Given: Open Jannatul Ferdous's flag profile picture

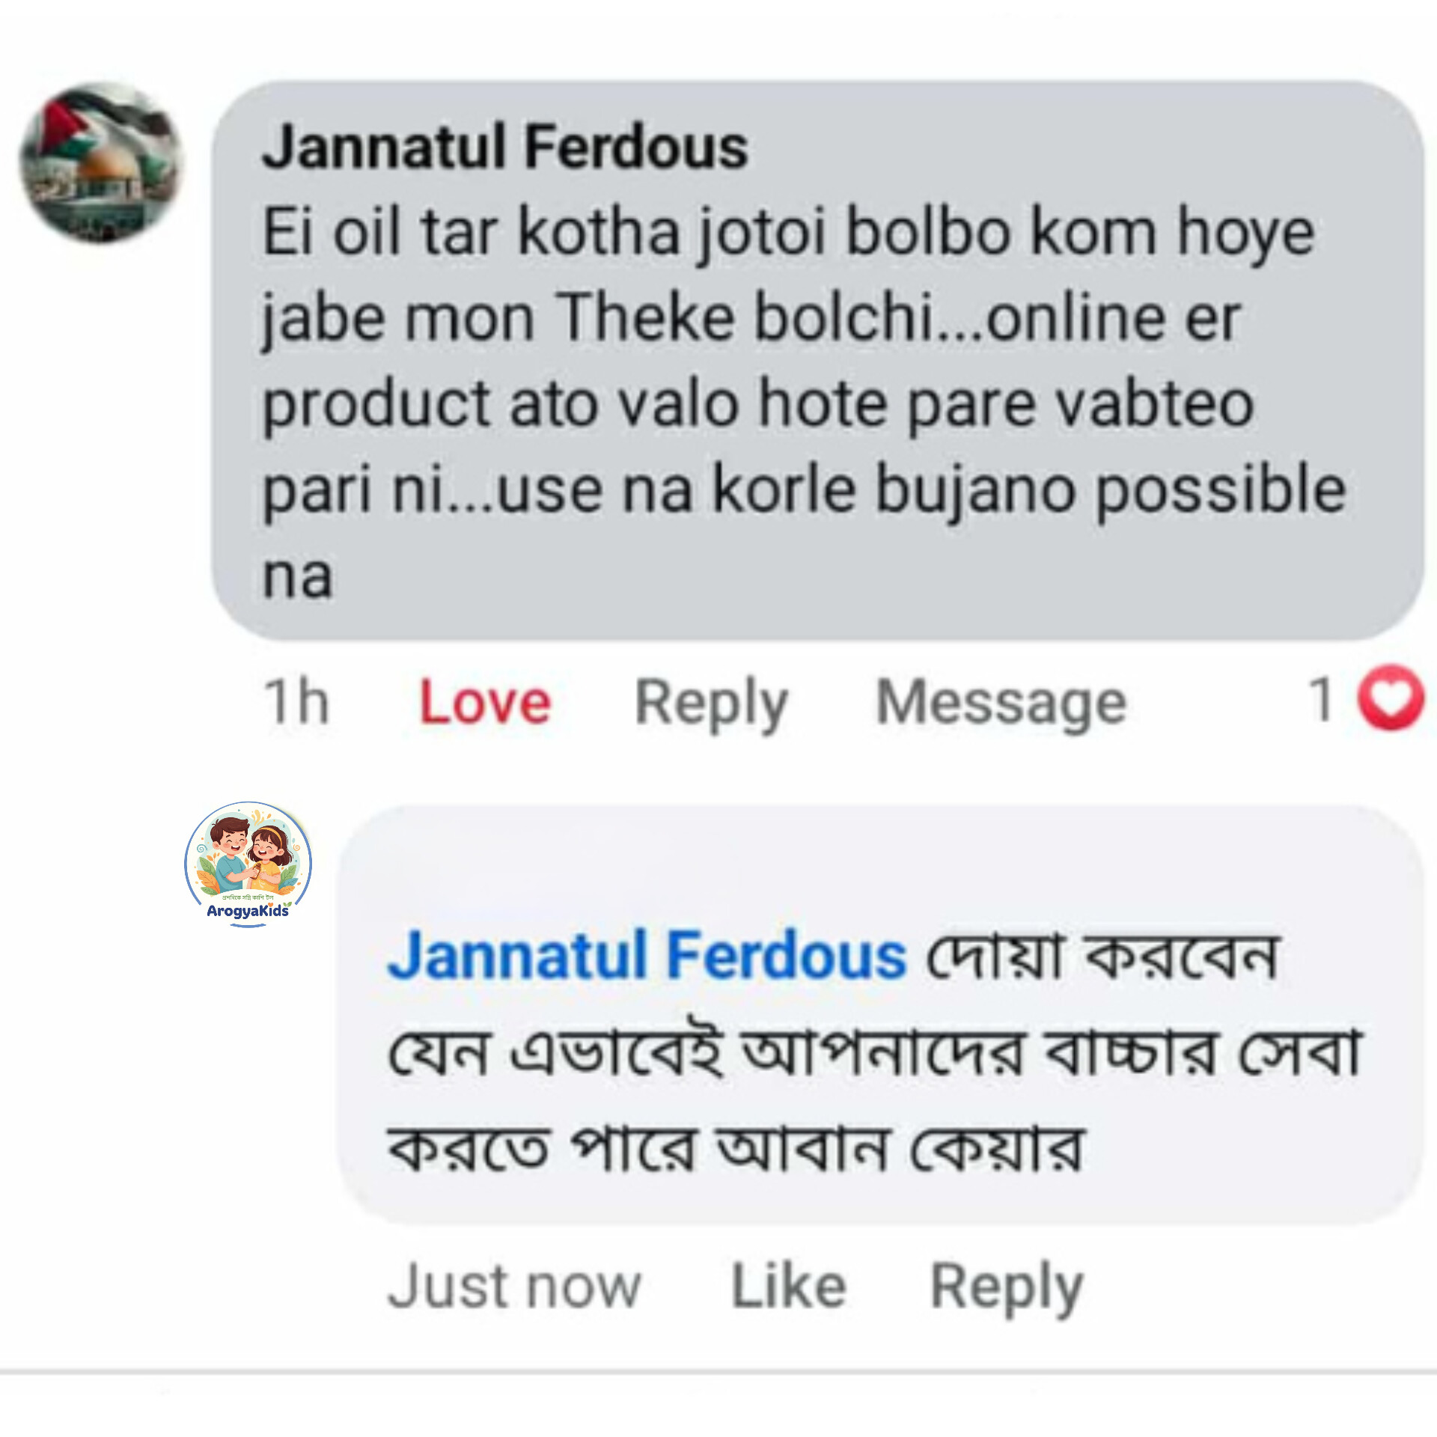Looking at the screenshot, I should point(101,162).
